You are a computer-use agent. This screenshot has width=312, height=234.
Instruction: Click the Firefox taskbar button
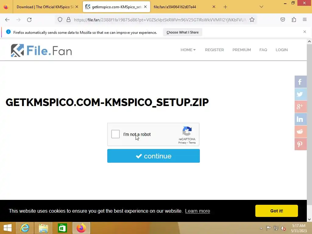pos(81,228)
